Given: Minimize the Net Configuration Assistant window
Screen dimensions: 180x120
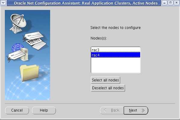Looking at the screenshot, I should click(165, 3).
